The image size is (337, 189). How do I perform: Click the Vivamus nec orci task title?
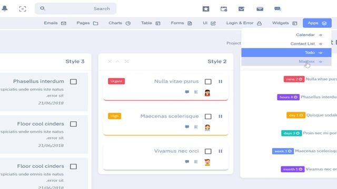(x=176, y=151)
